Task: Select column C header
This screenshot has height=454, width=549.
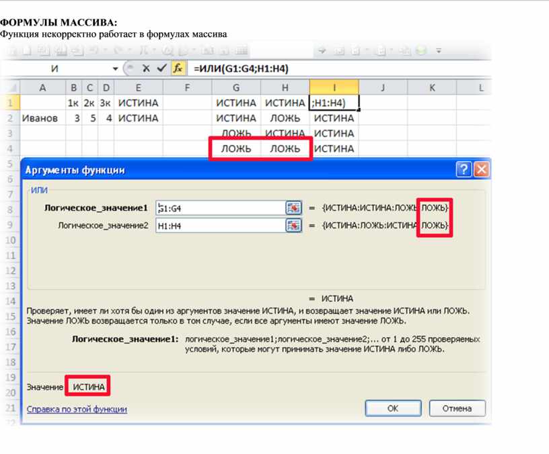Action: click(x=90, y=87)
